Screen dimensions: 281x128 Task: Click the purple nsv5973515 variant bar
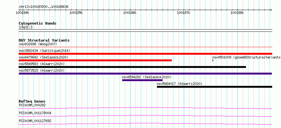145,74
